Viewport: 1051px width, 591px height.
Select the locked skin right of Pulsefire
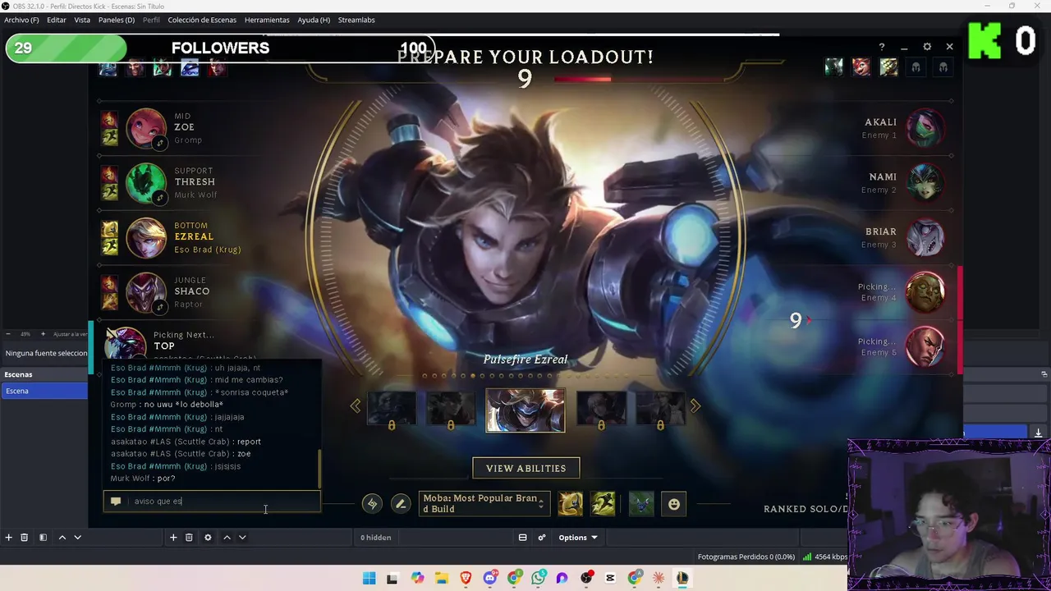tap(601, 410)
